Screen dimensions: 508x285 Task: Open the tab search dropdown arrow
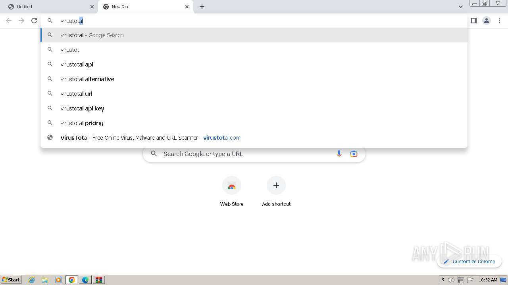pyautogui.click(x=461, y=7)
